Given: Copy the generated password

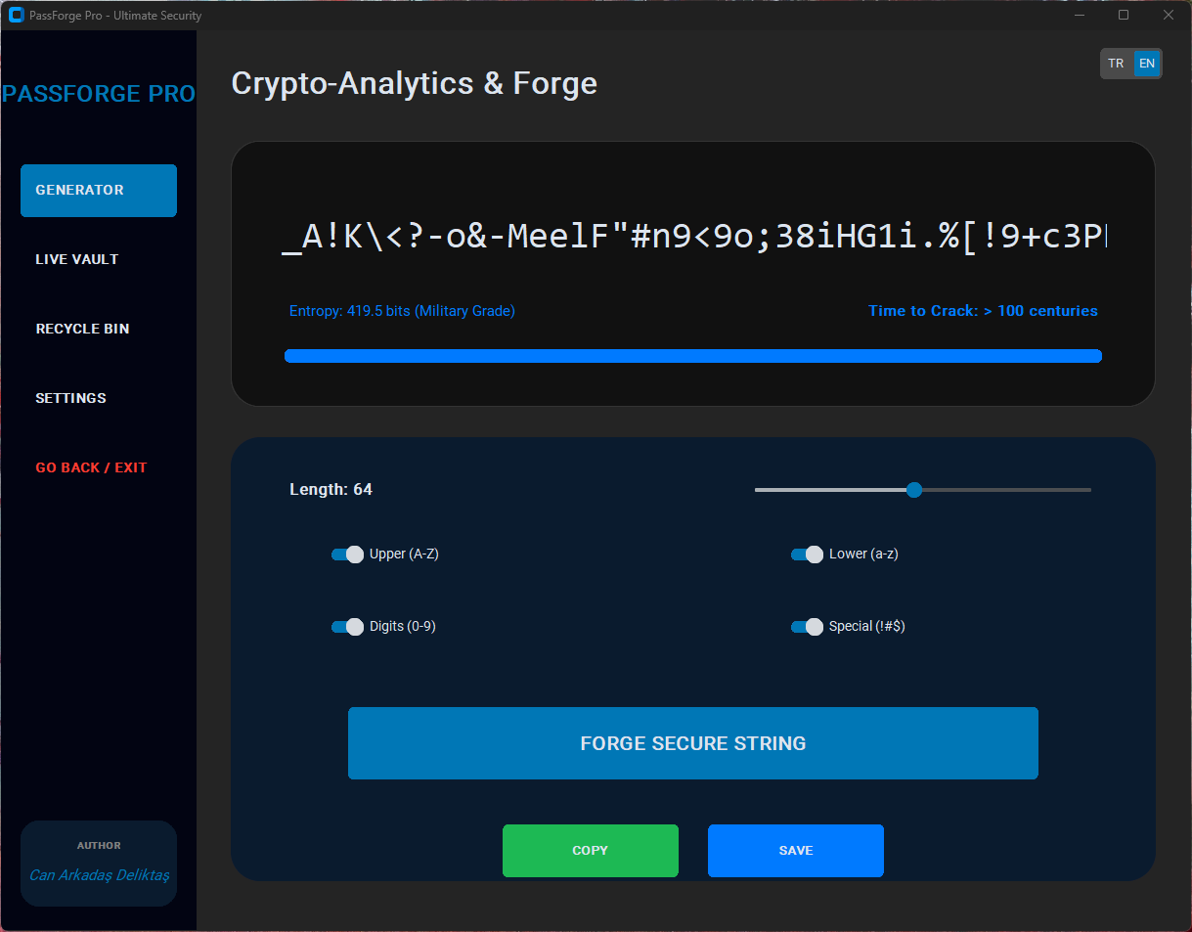Looking at the screenshot, I should [x=590, y=851].
